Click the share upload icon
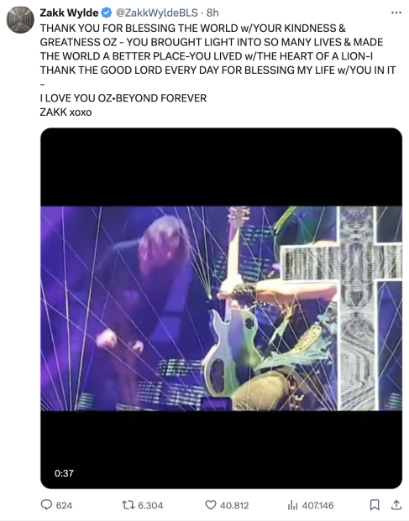The image size is (409, 521). coord(396,505)
